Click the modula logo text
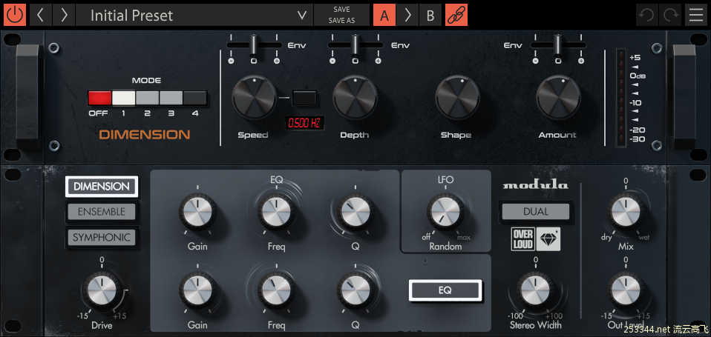711x337 pixels. point(536,185)
